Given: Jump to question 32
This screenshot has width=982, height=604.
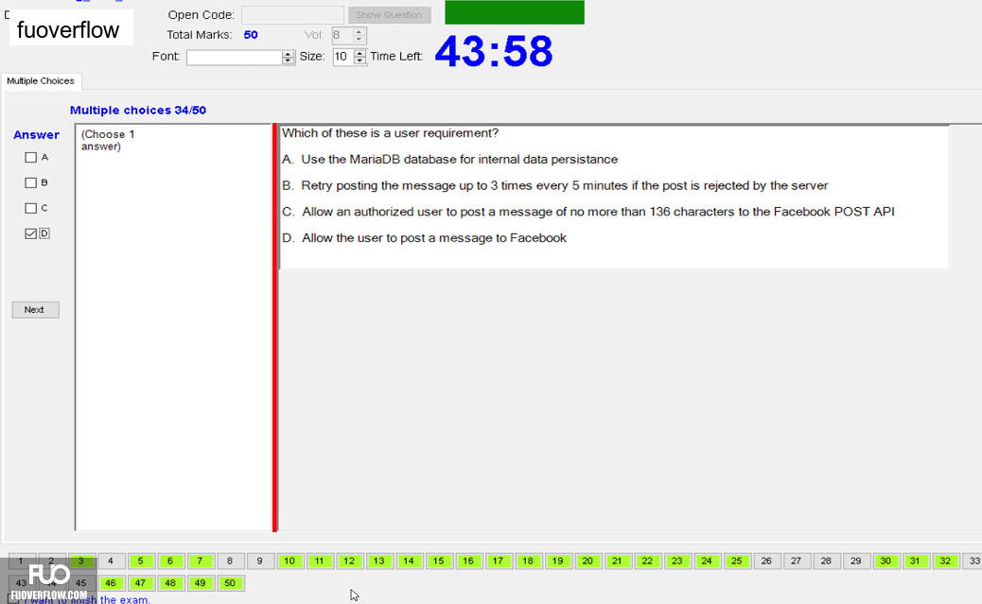Looking at the screenshot, I should pyautogui.click(x=945, y=561).
